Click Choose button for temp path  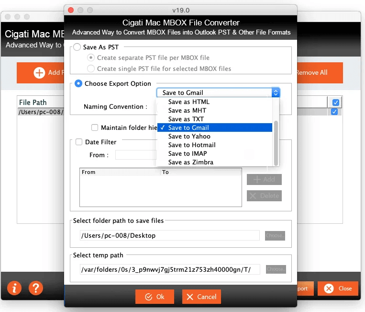coord(276,269)
